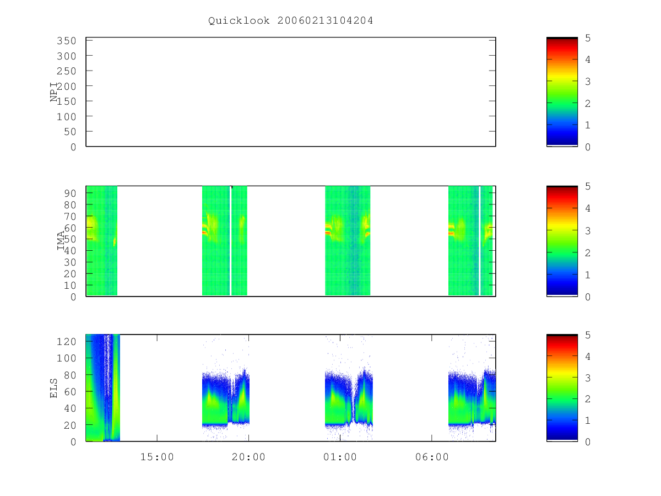Click the 100 tick on ELS axis
This screenshot has height=496, width=661.
click(66, 358)
